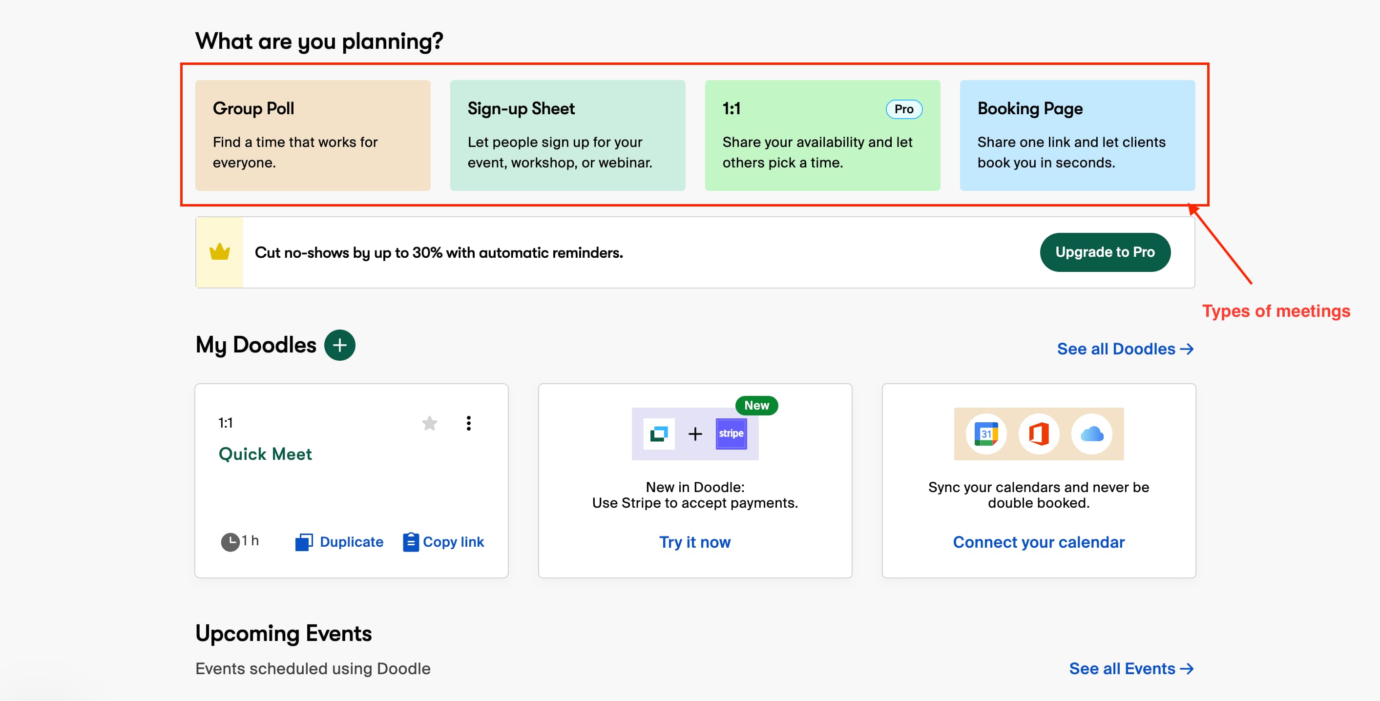Favorite Quick Meet with the star icon
1380x701 pixels.
click(430, 423)
